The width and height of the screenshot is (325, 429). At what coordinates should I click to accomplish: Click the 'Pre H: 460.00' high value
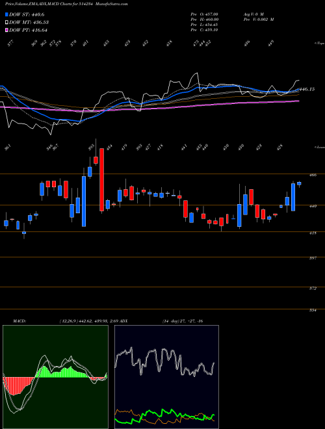204,19
